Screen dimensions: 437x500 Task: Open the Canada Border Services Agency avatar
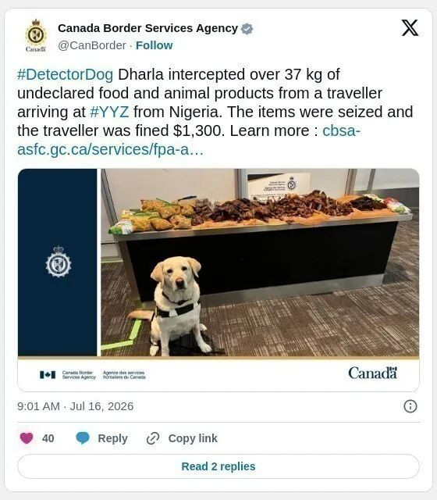[x=36, y=36]
